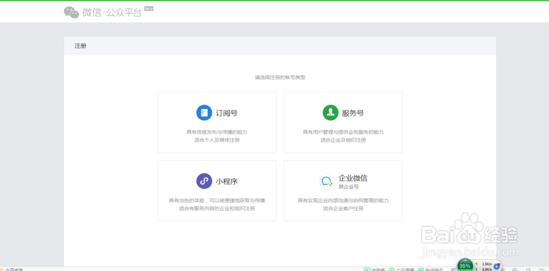Click the blue 订阅号 icon

coord(204,113)
